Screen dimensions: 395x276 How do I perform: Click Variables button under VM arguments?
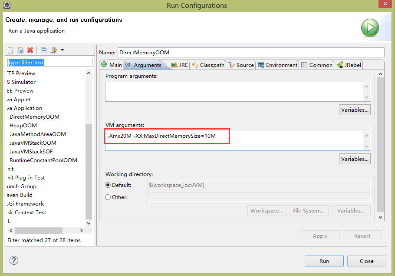point(355,159)
